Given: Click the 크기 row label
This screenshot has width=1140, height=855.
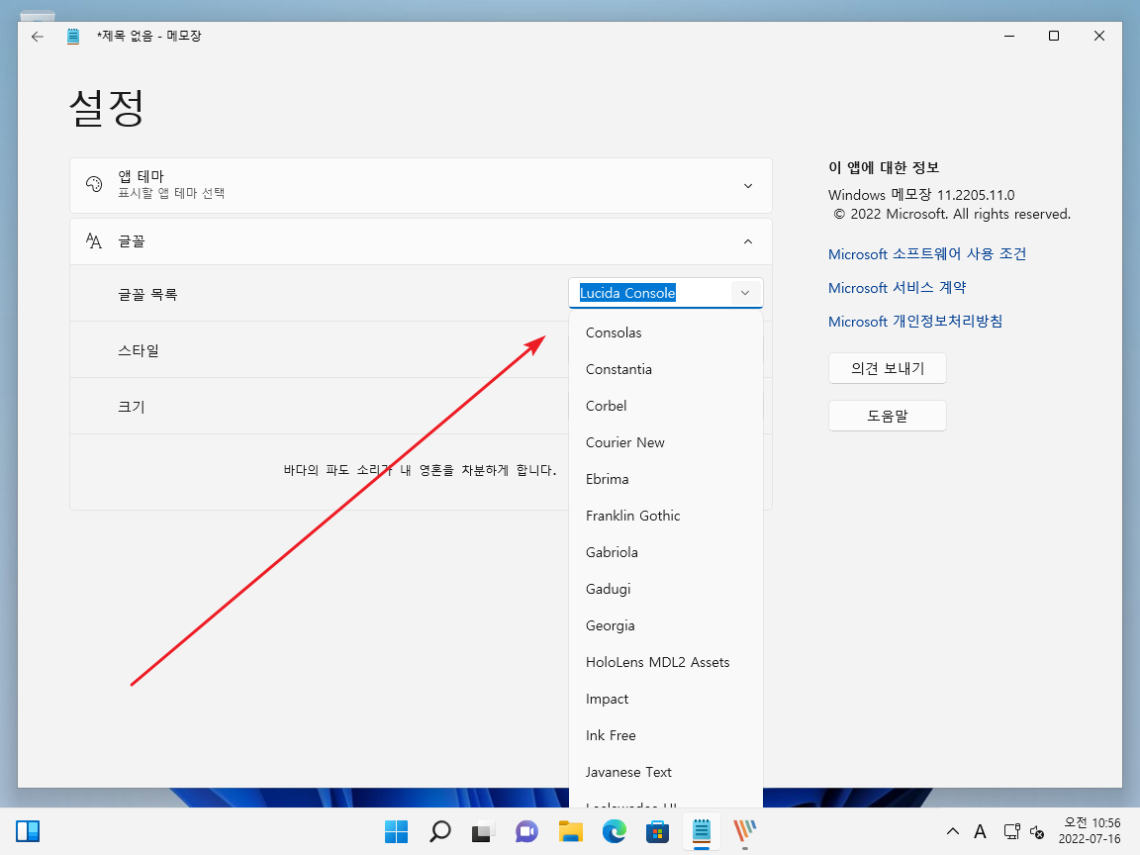Looking at the screenshot, I should click(x=132, y=407).
